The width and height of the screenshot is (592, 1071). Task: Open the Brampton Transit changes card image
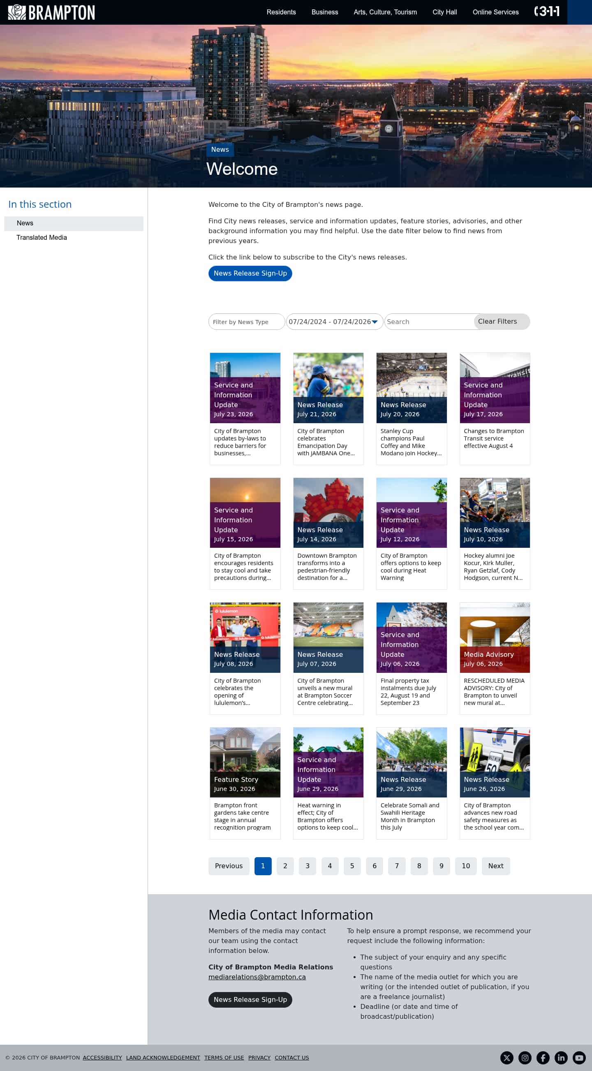tap(495, 388)
